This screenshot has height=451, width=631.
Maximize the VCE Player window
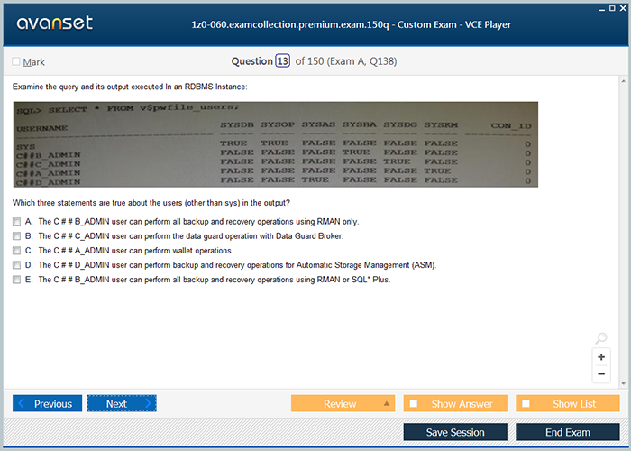click(x=612, y=8)
